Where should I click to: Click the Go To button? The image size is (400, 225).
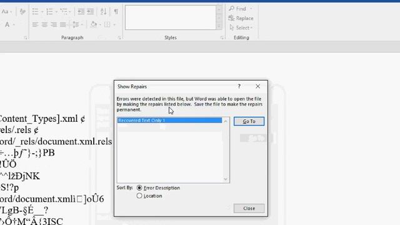(249, 121)
